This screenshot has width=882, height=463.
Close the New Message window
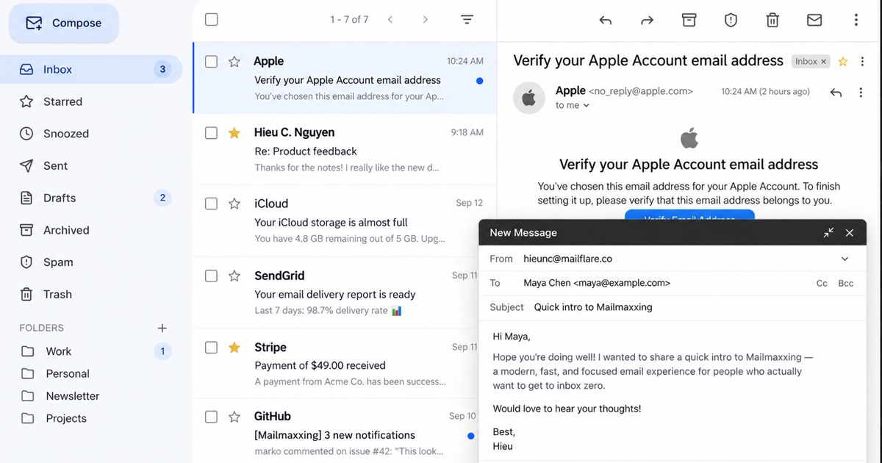pyautogui.click(x=850, y=233)
